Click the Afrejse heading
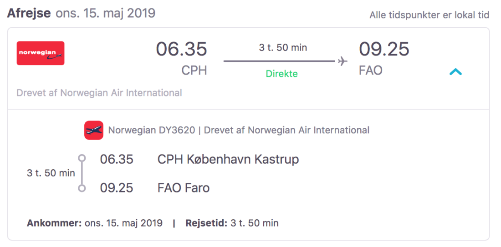Screen dimensions: 501x247 pyautogui.click(x=29, y=13)
